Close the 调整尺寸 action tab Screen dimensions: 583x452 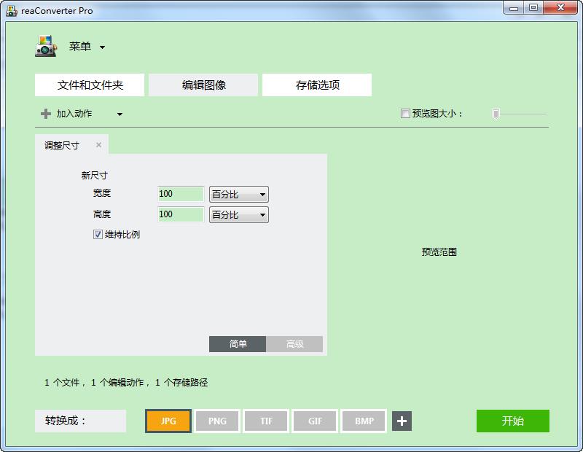click(x=98, y=145)
